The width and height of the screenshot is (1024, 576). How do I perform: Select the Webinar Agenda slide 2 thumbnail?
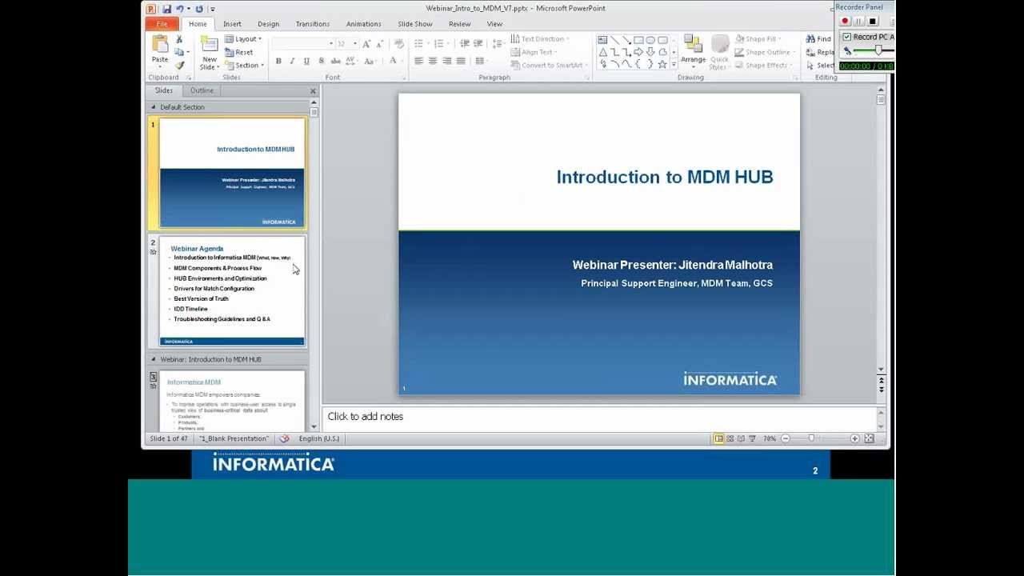[232, 291]
